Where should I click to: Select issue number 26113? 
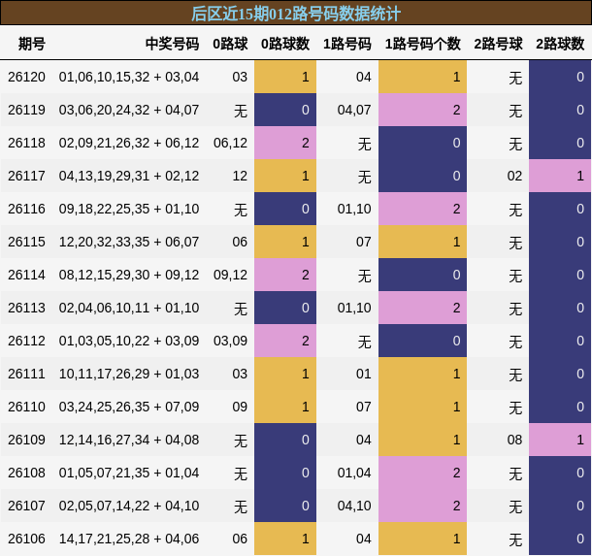coord(26,308)
